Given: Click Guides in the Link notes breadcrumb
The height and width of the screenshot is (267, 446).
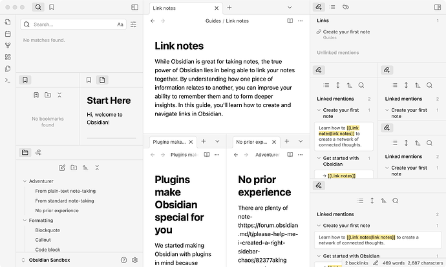Looking at the screenshot, I should click(x=213, y=21).
